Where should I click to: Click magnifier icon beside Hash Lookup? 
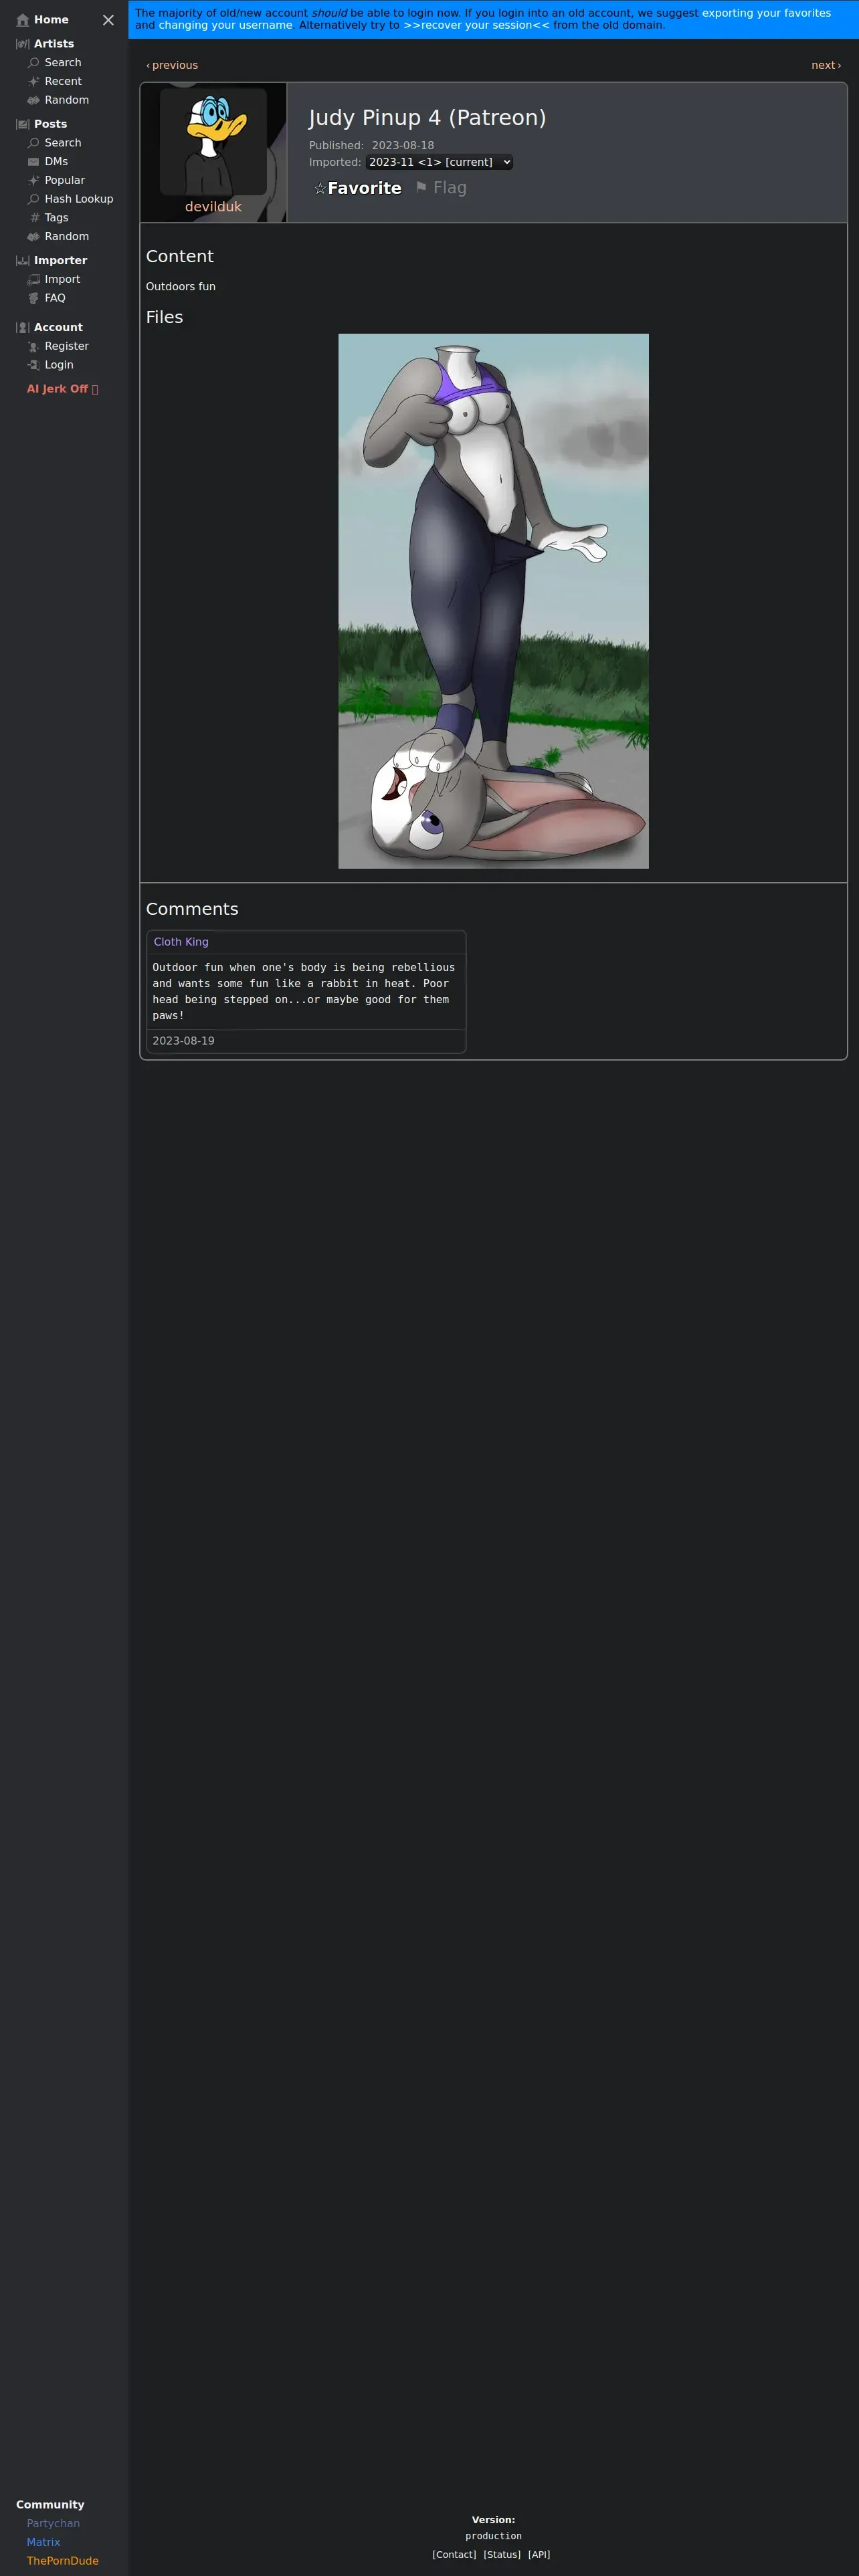(33, 199)
